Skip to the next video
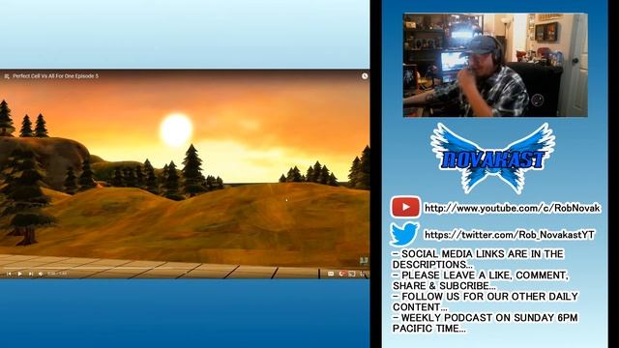 [31, 274]
